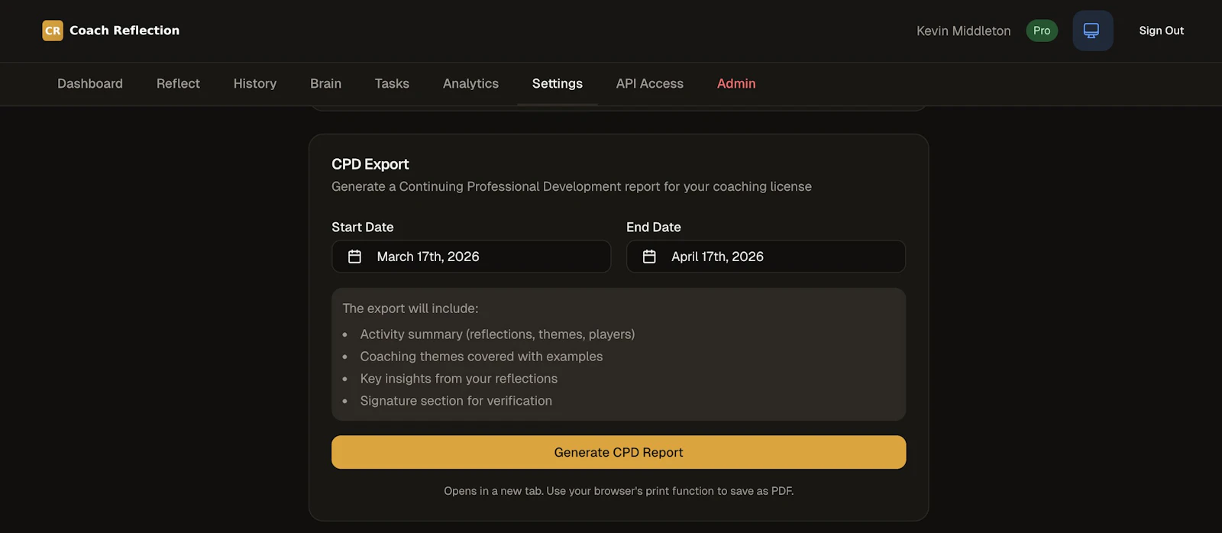Open the API Access tab

pyautogui.click(x=650, y=83)
